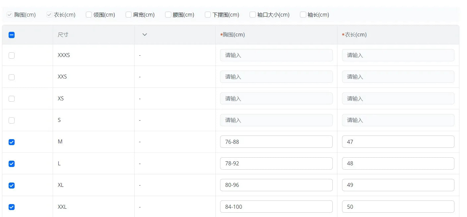The height and width of the screenshot is (217, 467).
Task: Tick the 腰围(cm) checkbox
Action: (x=168, y=15)
